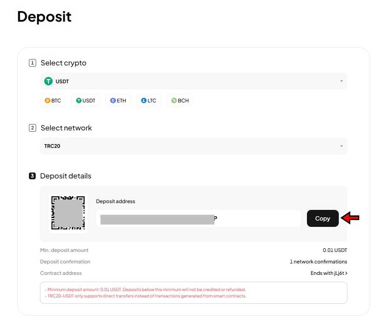The image size is (386, 328).
Task: Copy the deposit address
Action: click(323, 218)
